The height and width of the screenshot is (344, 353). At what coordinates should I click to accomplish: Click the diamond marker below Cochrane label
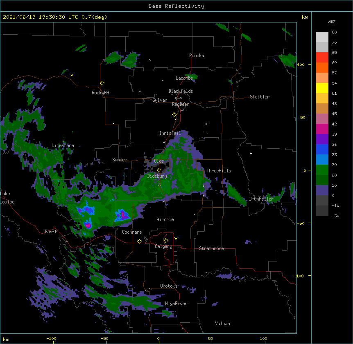pos(139,241)
